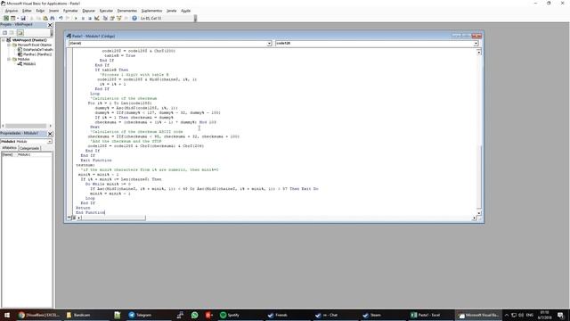The image size is (570, 321).
Task: Open the Insert object dropdown arrow in toolbar
Action: coord(18,18)
